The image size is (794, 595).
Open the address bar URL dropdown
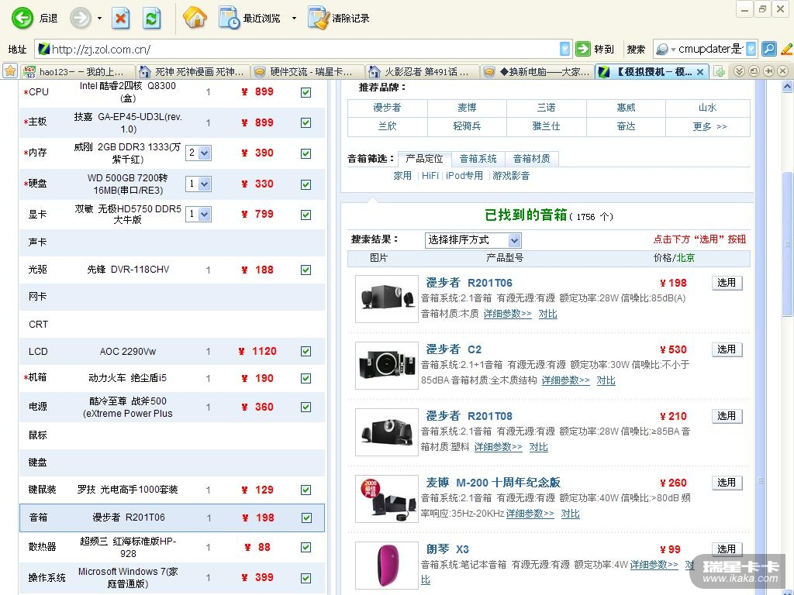coord(564,49)
